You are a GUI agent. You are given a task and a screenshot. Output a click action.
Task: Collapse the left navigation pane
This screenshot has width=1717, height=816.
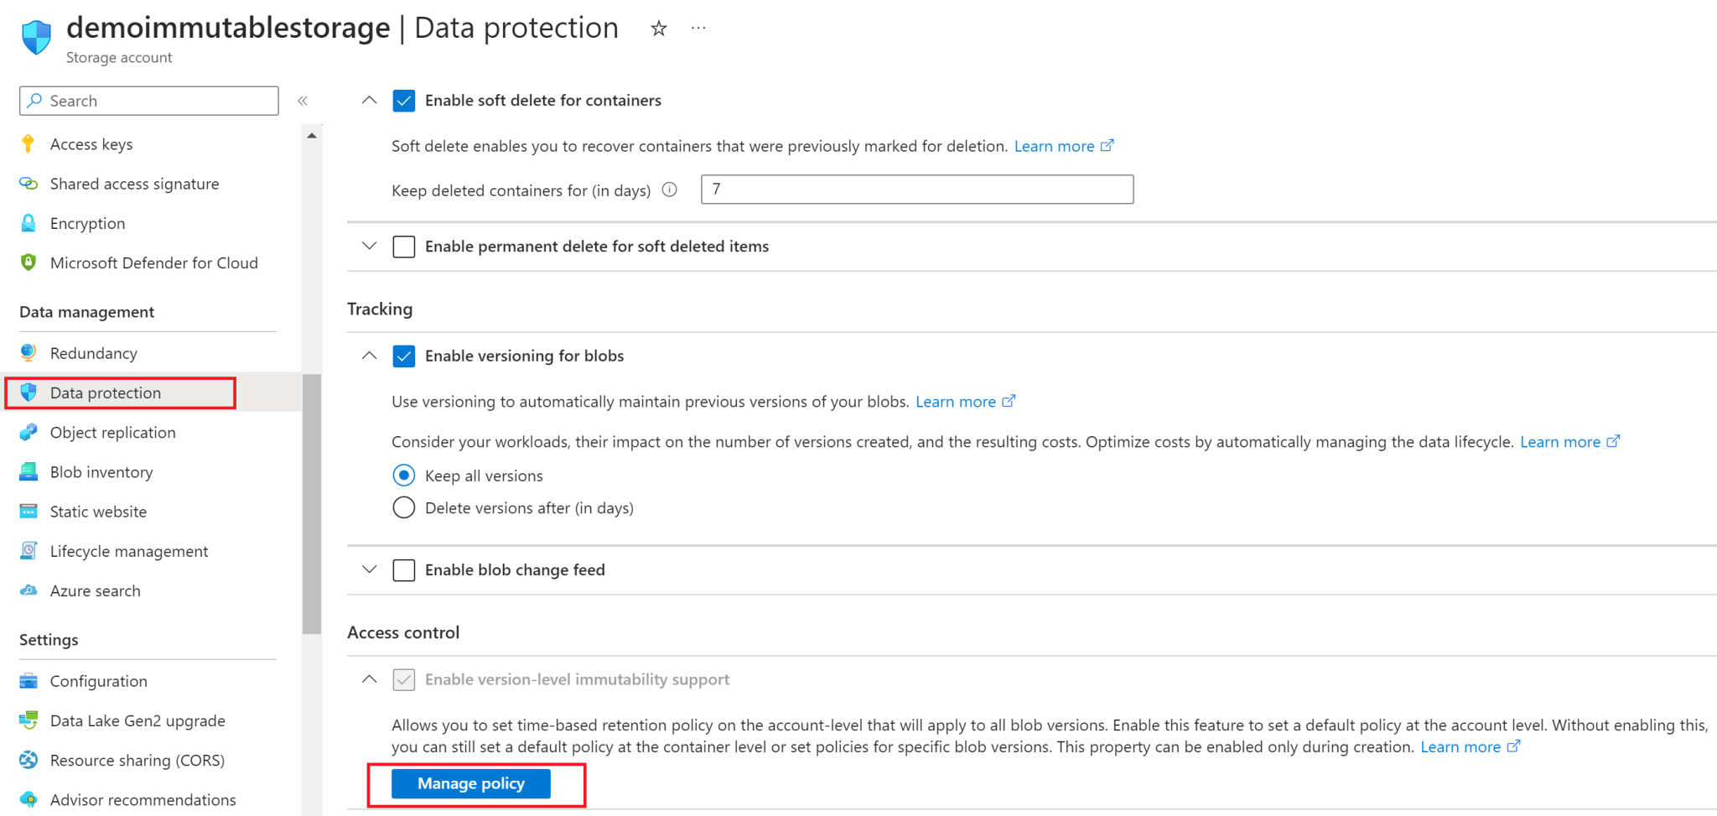point(303,100)
